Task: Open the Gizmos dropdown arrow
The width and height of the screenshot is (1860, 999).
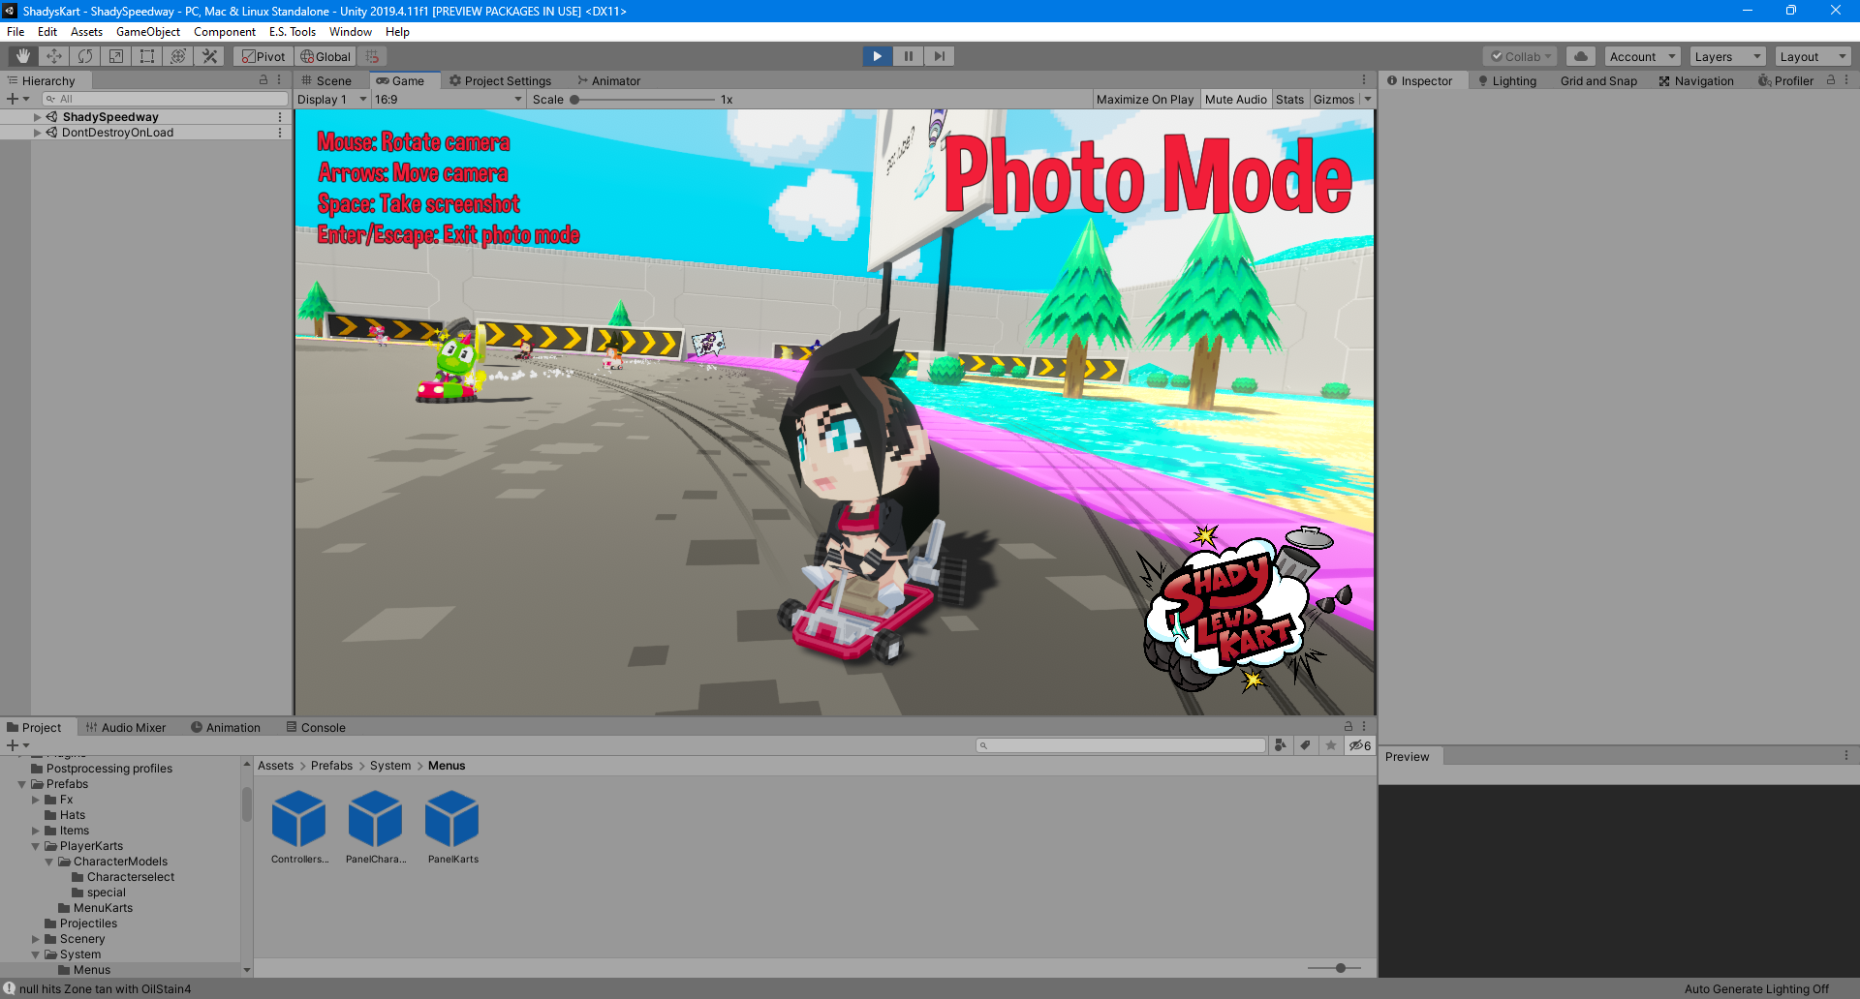Action: tap(1367, 99)
